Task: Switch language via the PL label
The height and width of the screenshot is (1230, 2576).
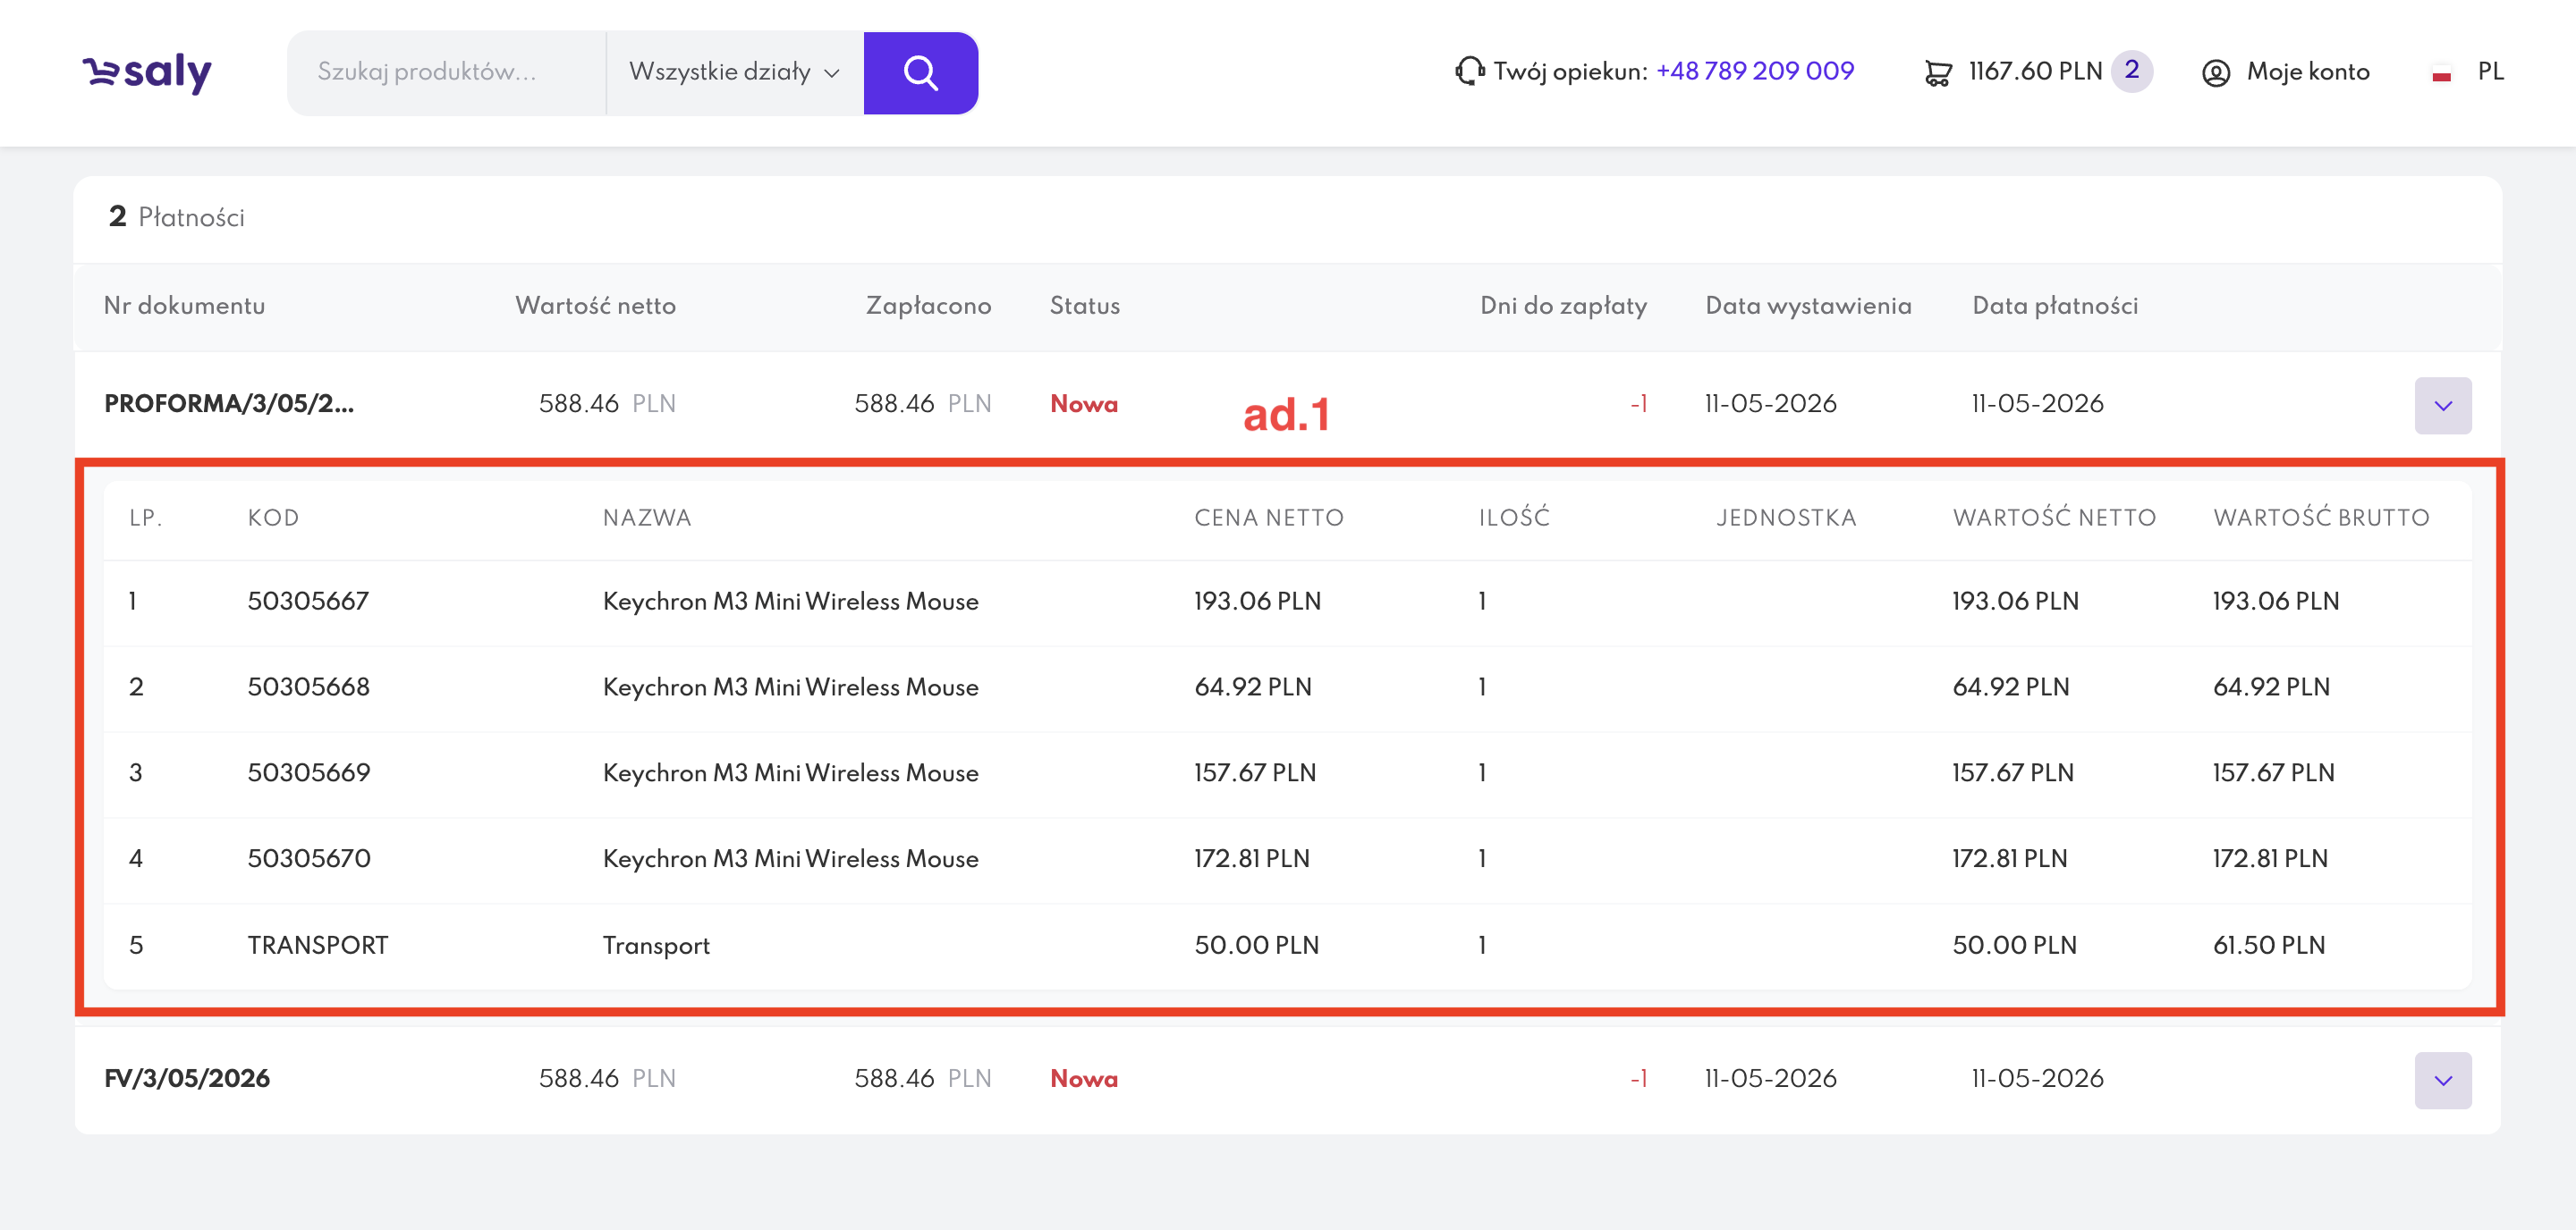Action: pyautogui.click(x=2490, y=72)
